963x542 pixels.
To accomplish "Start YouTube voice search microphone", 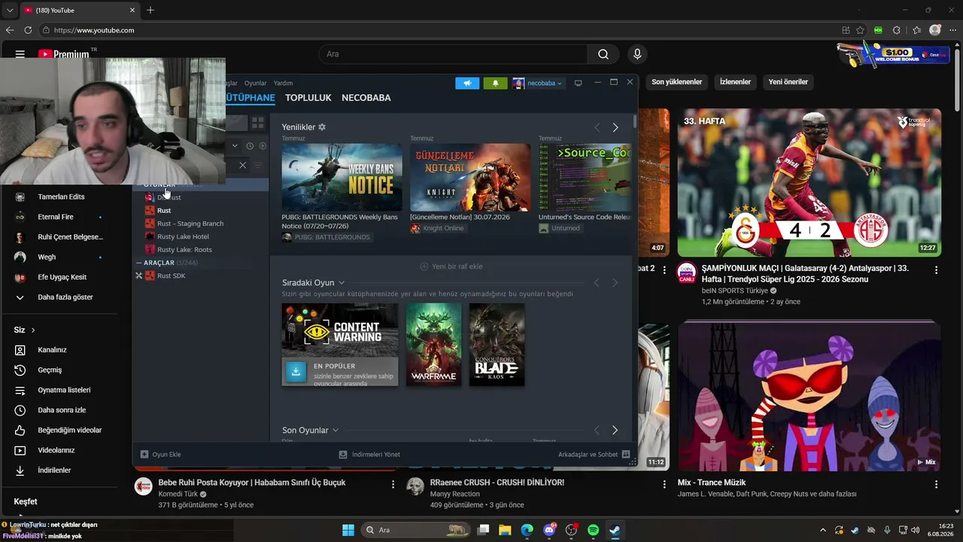I will [637, 54].
